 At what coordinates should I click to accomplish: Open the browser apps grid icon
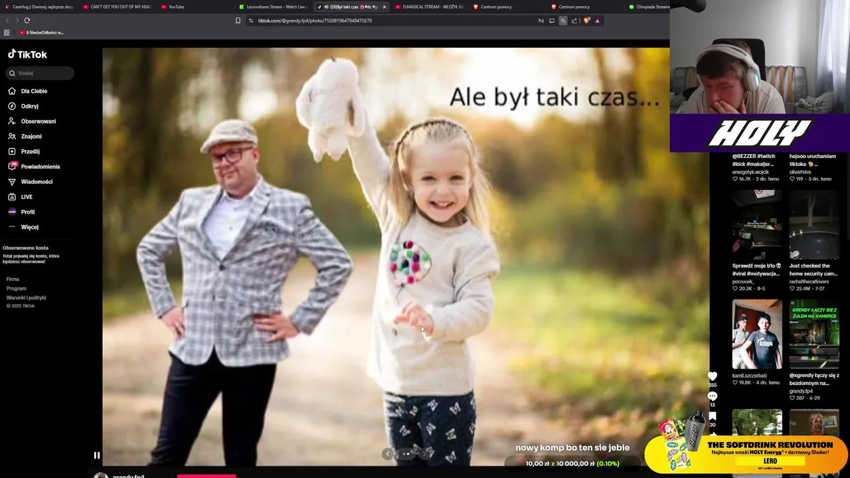pyautogui.click(x=7, y=33)
